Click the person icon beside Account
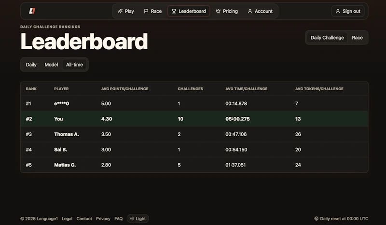 [250, 11]
